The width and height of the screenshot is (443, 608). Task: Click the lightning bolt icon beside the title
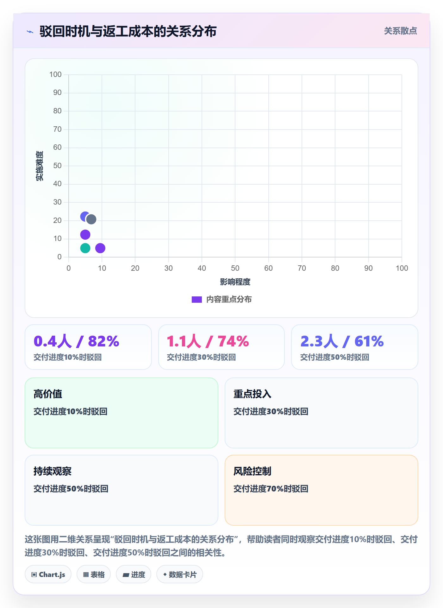(x=30, y=32)
